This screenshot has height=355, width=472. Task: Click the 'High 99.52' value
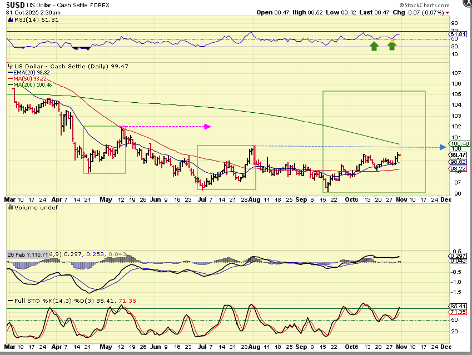pos(307,12)
